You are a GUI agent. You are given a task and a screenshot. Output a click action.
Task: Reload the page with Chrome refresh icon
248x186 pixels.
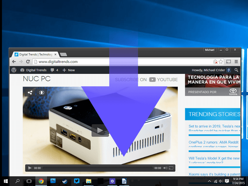click(x=28, y=62)
